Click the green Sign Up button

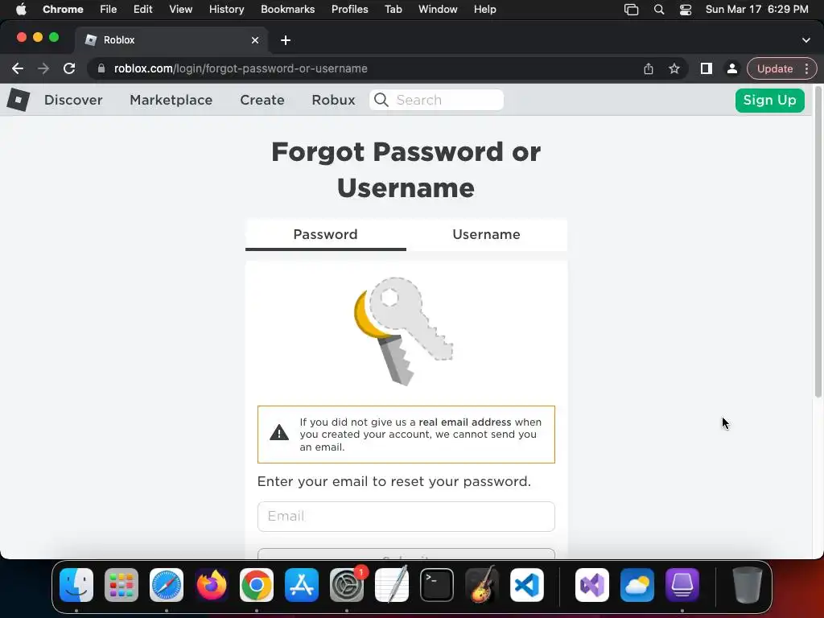click(x=769, y=100)
